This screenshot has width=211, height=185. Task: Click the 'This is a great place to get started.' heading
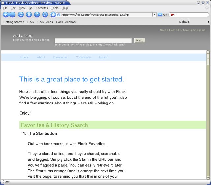coord(72,79)
